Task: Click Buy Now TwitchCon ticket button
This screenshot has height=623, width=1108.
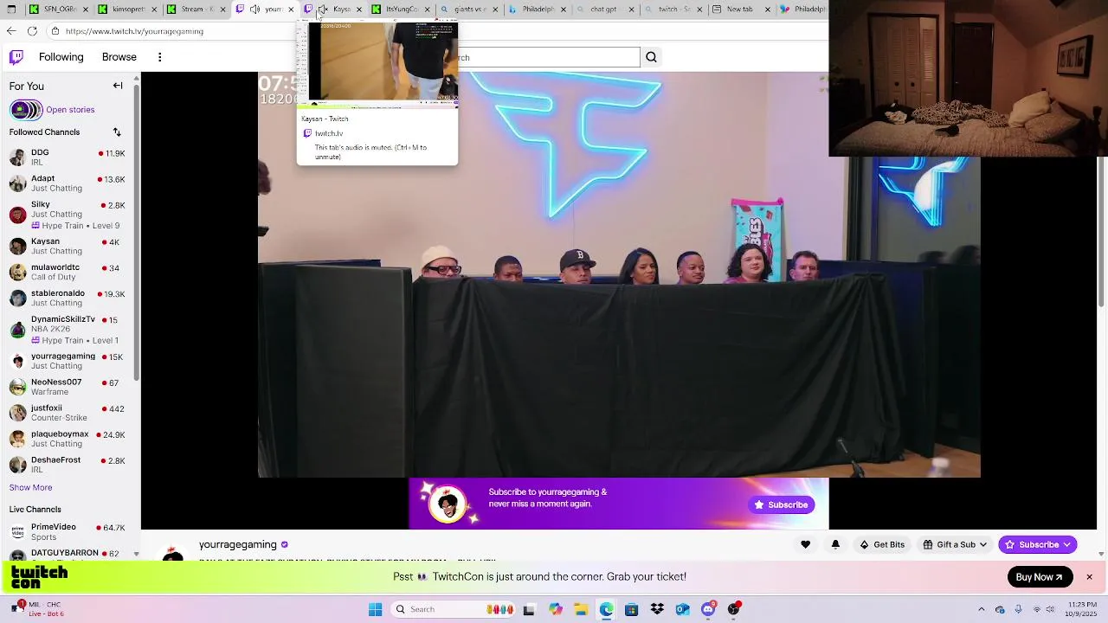Action: (1040, 577)
